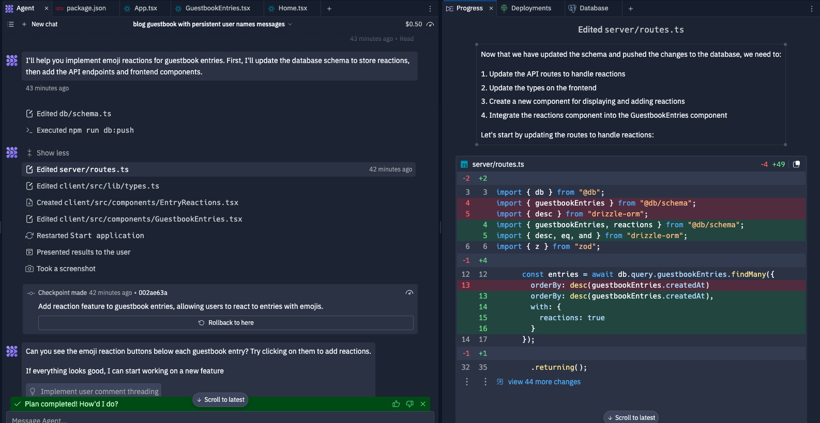This screenshot has width=820, height=423.
Task: Click the terminal icon beside Executed npm run
Action: [29, 130]
